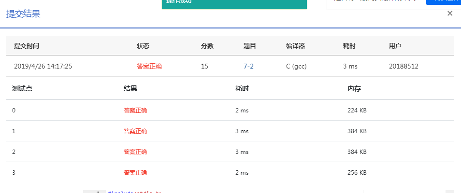Image resolution: width=461 pixels, height=193 pixels.
Task: Select the score value 15
Action: pos(204,67)
